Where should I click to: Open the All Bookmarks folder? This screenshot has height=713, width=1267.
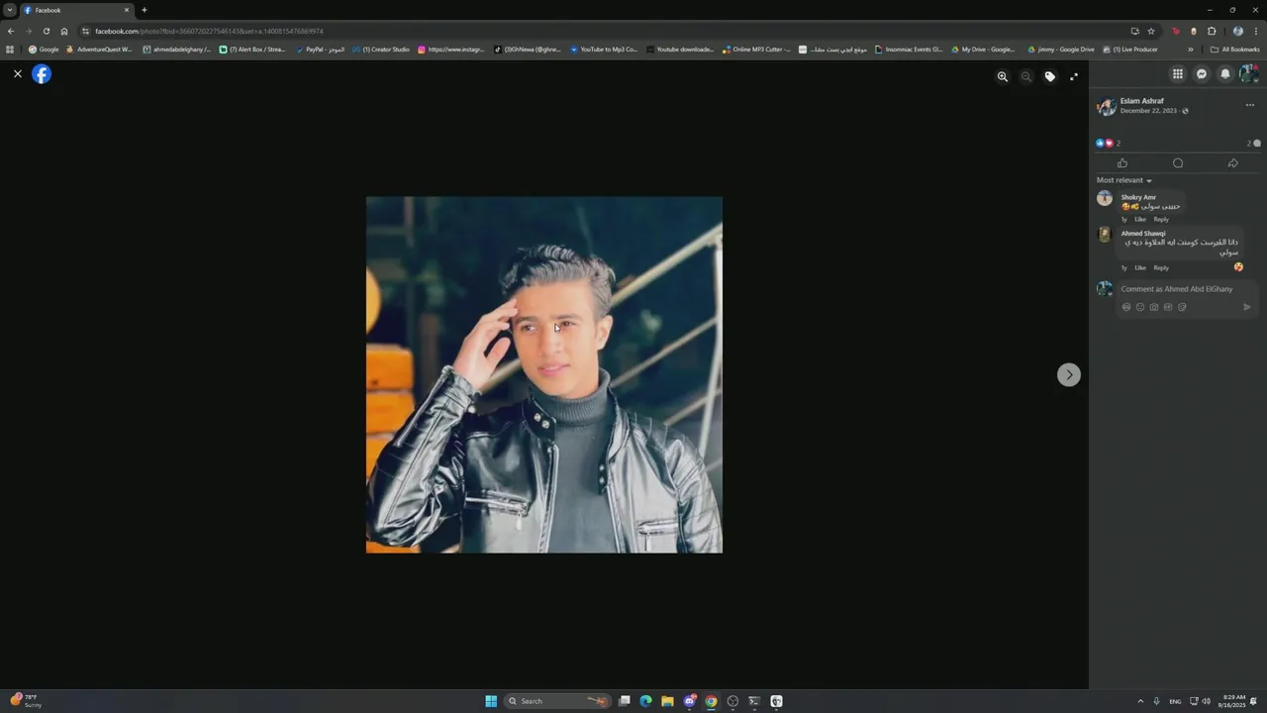[1235, 50]
